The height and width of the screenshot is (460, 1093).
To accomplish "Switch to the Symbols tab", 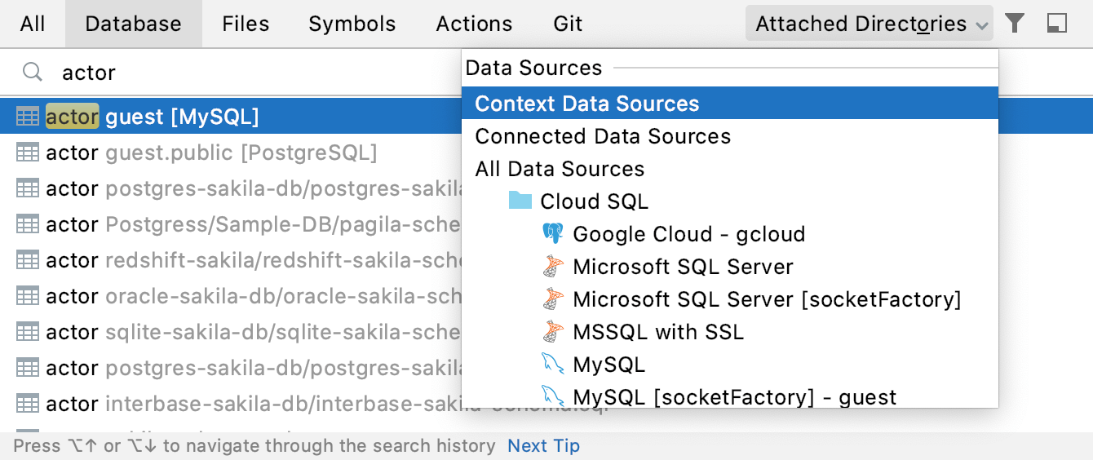I will 352,24.
